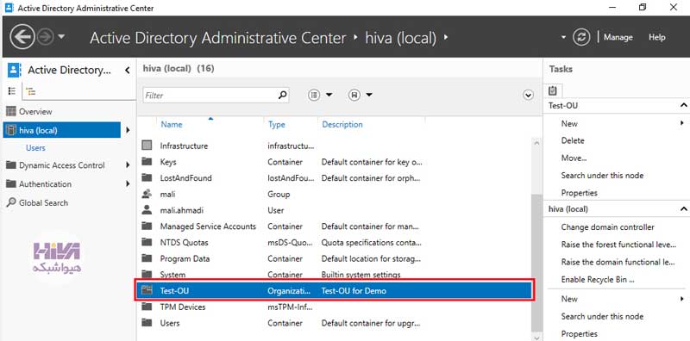This screenshot has width=690, height=341.
Task: Click the mali.ahmadi user icon
Action: (x=147, y=209)
